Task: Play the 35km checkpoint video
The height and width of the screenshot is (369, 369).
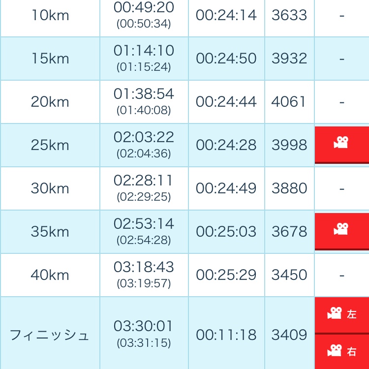Action: (x=342, y=231)
